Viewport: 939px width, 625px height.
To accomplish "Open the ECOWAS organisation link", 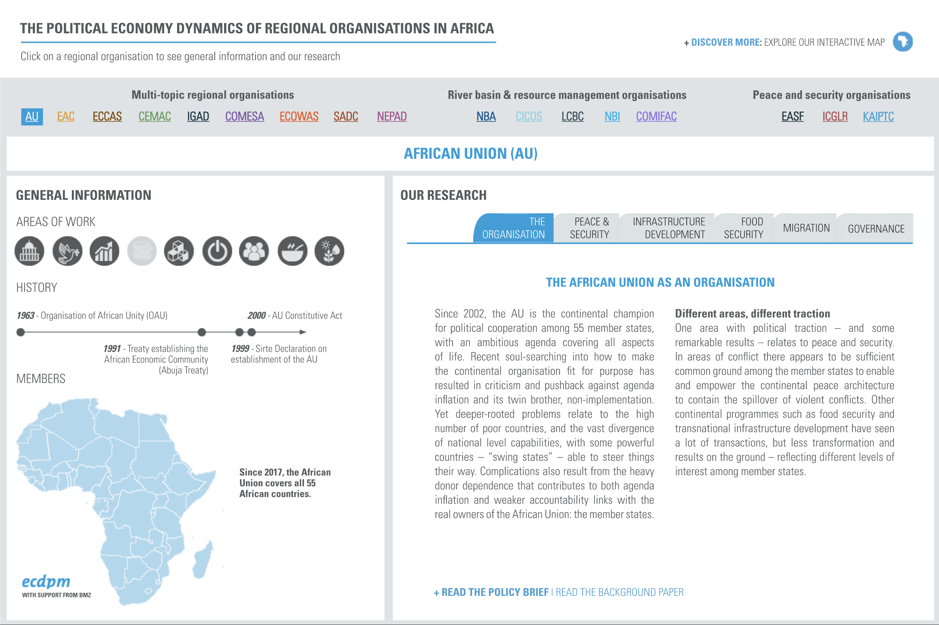I will (299, 116).
